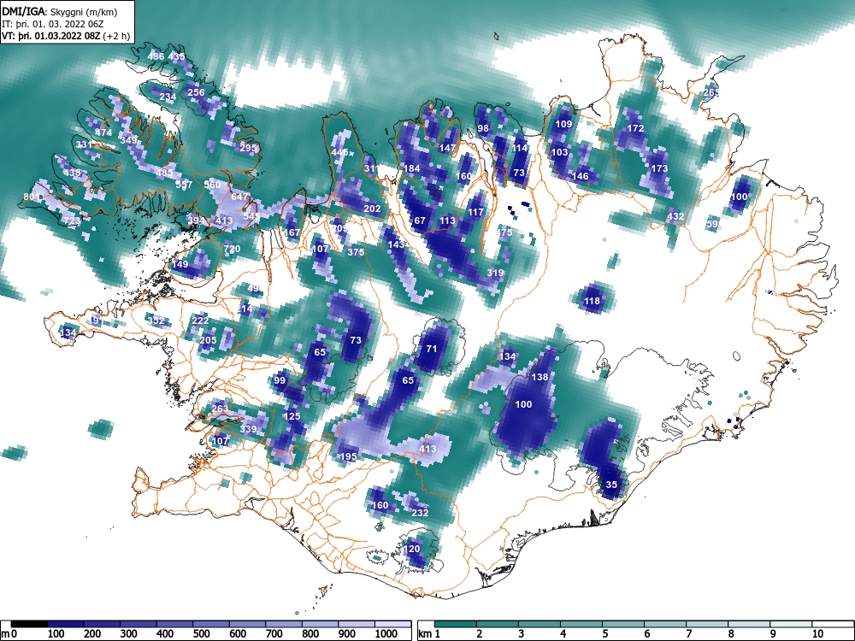The height and width of the screenshot is (641, 855).
Task: Click visibility value 71
Action: (x=431, y=349)
